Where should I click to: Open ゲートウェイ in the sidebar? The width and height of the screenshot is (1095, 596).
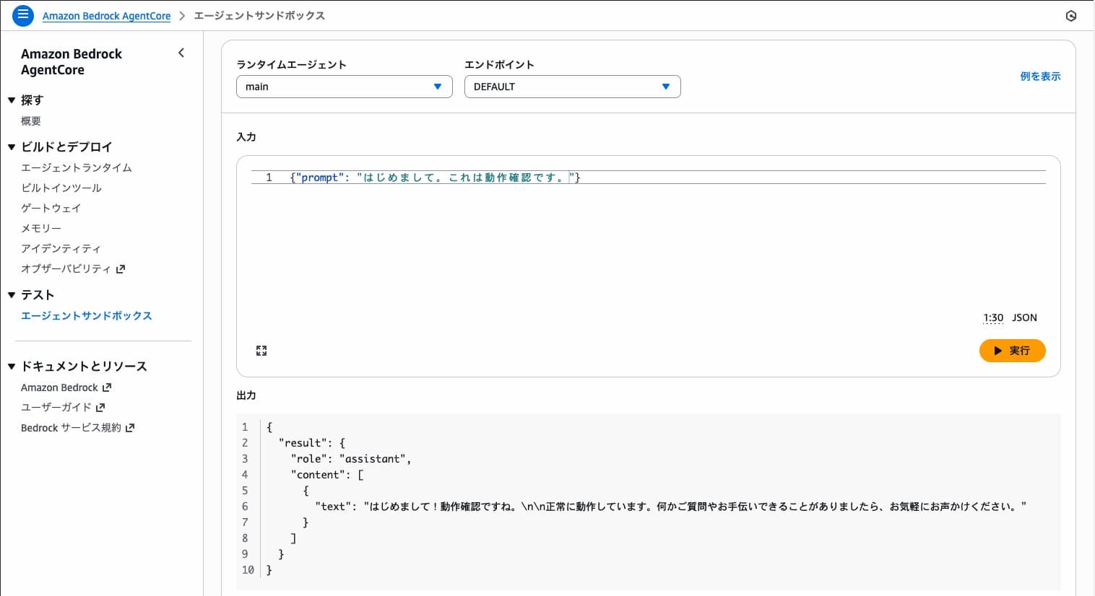pos(51,208)
